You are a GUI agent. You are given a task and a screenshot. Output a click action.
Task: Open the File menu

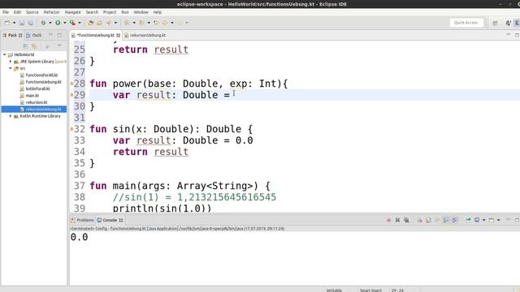click(x=6, y=12)
